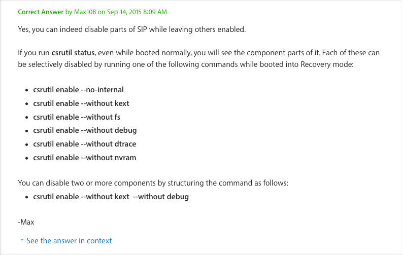Click the bullet dot before --no-internal command

point(27,90)
